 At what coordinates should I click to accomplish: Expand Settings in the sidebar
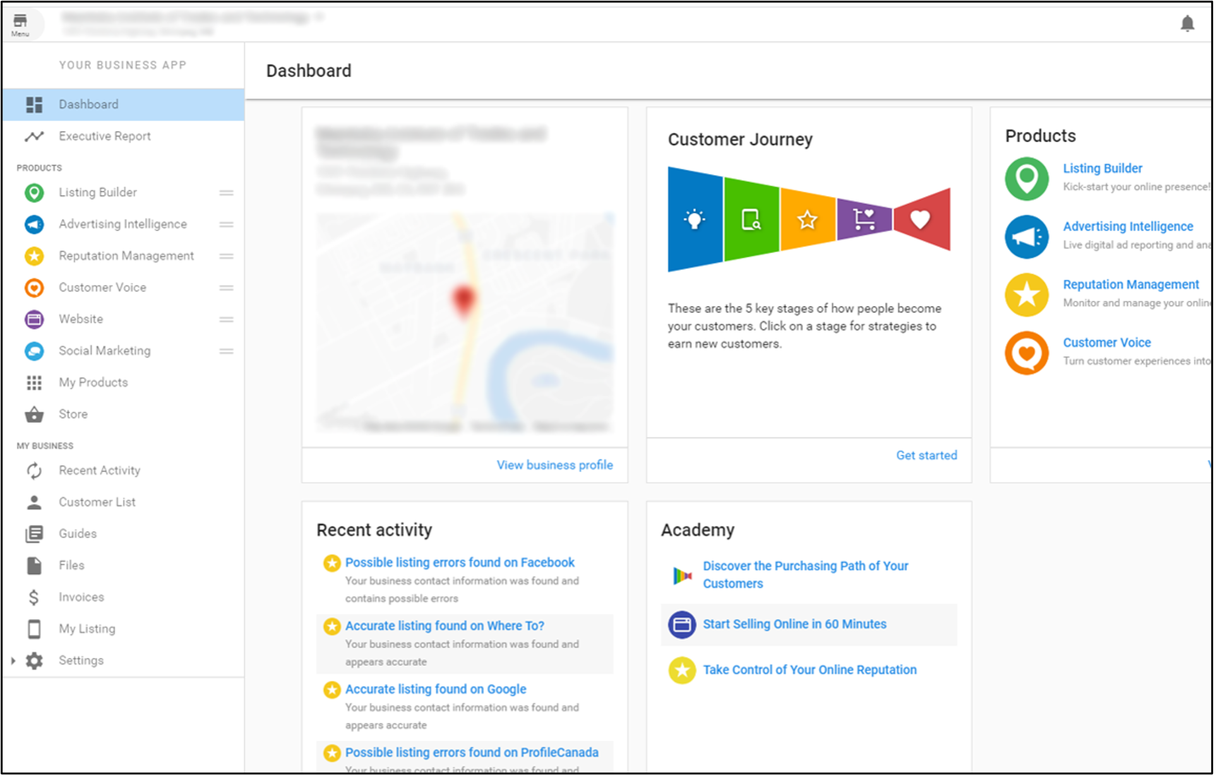click(x=13, y=660)
